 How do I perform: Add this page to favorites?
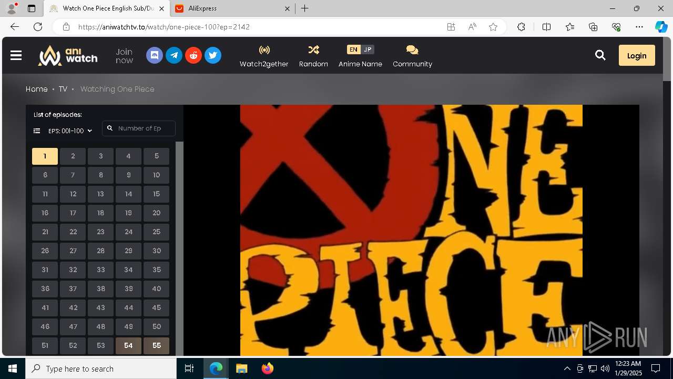(x=493, y=27)
